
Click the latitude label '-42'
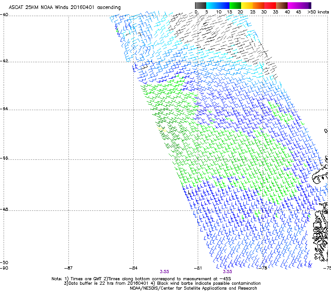pyautogui.click(x=4, y=61)
